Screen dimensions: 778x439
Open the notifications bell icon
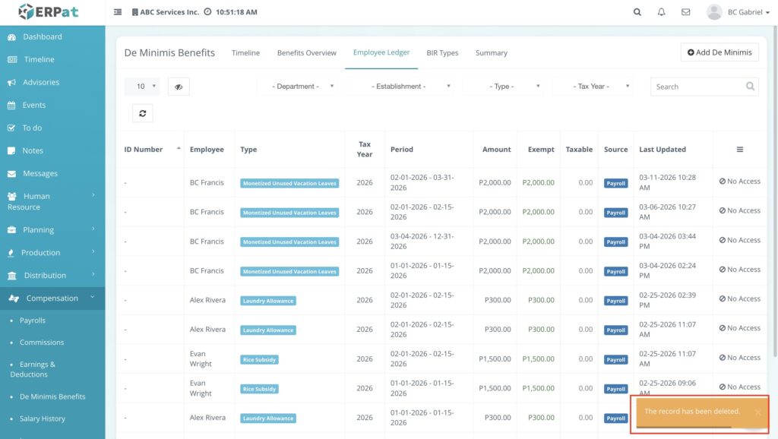click(661, 12)
